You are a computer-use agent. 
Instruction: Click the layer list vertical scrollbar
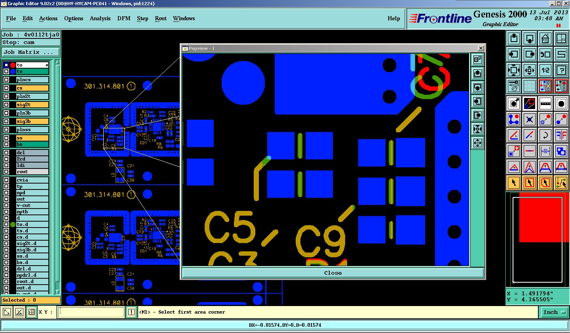click(x=57, y=177)
